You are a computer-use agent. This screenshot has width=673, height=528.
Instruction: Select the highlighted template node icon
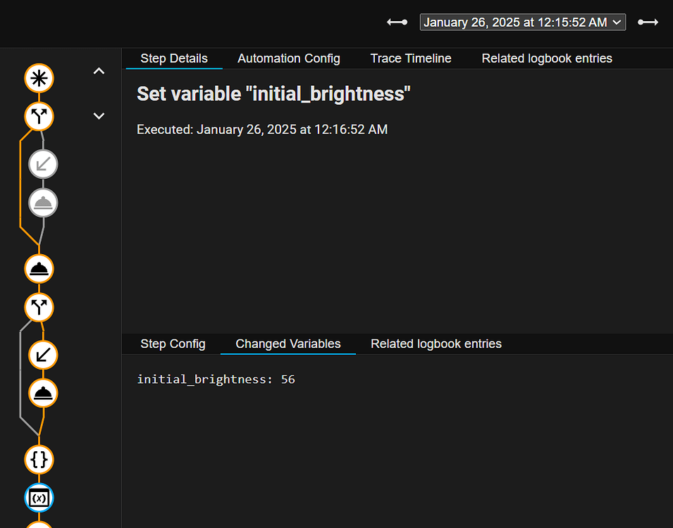[x=39, y=498]
